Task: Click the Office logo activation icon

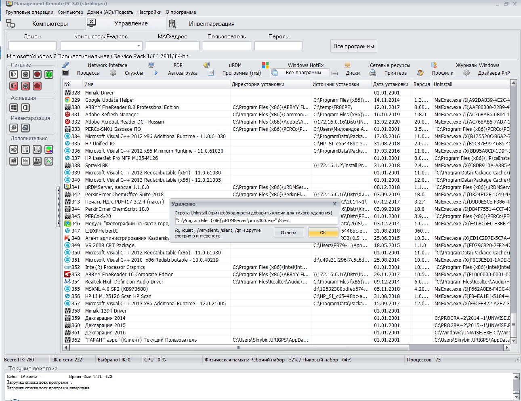Action: pos(25,108)
